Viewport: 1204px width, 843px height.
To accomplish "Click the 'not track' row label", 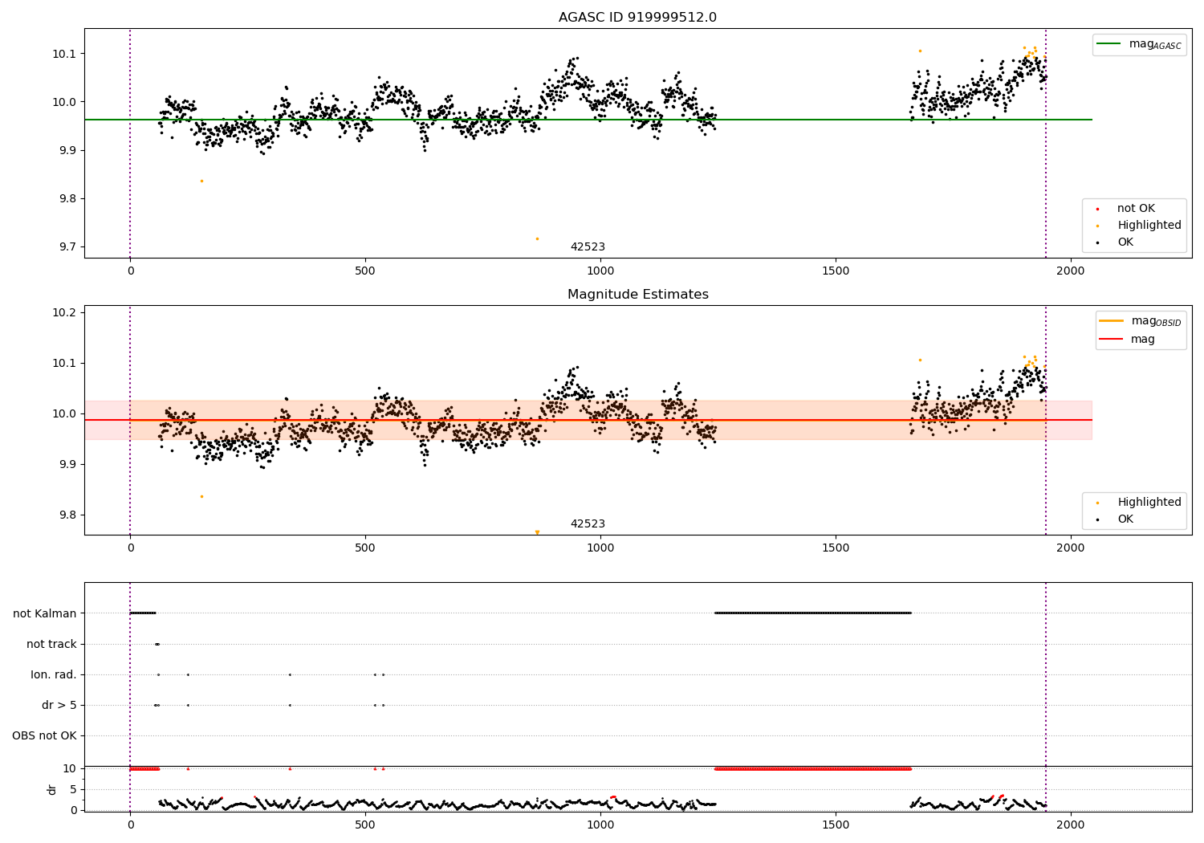I will pyautogui.click(x=51, y=644).
